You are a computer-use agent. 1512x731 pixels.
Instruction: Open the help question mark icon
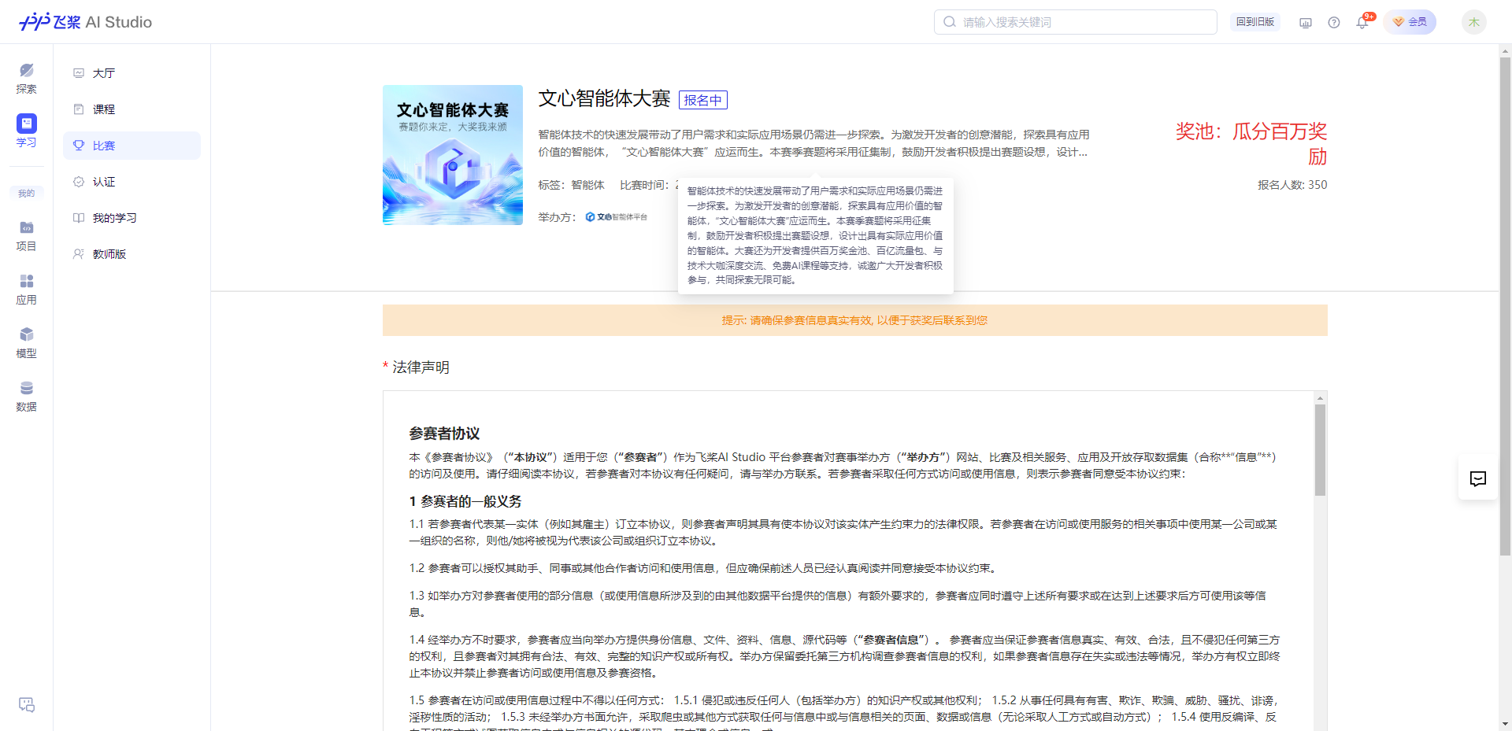click(x=1334, y=22)
